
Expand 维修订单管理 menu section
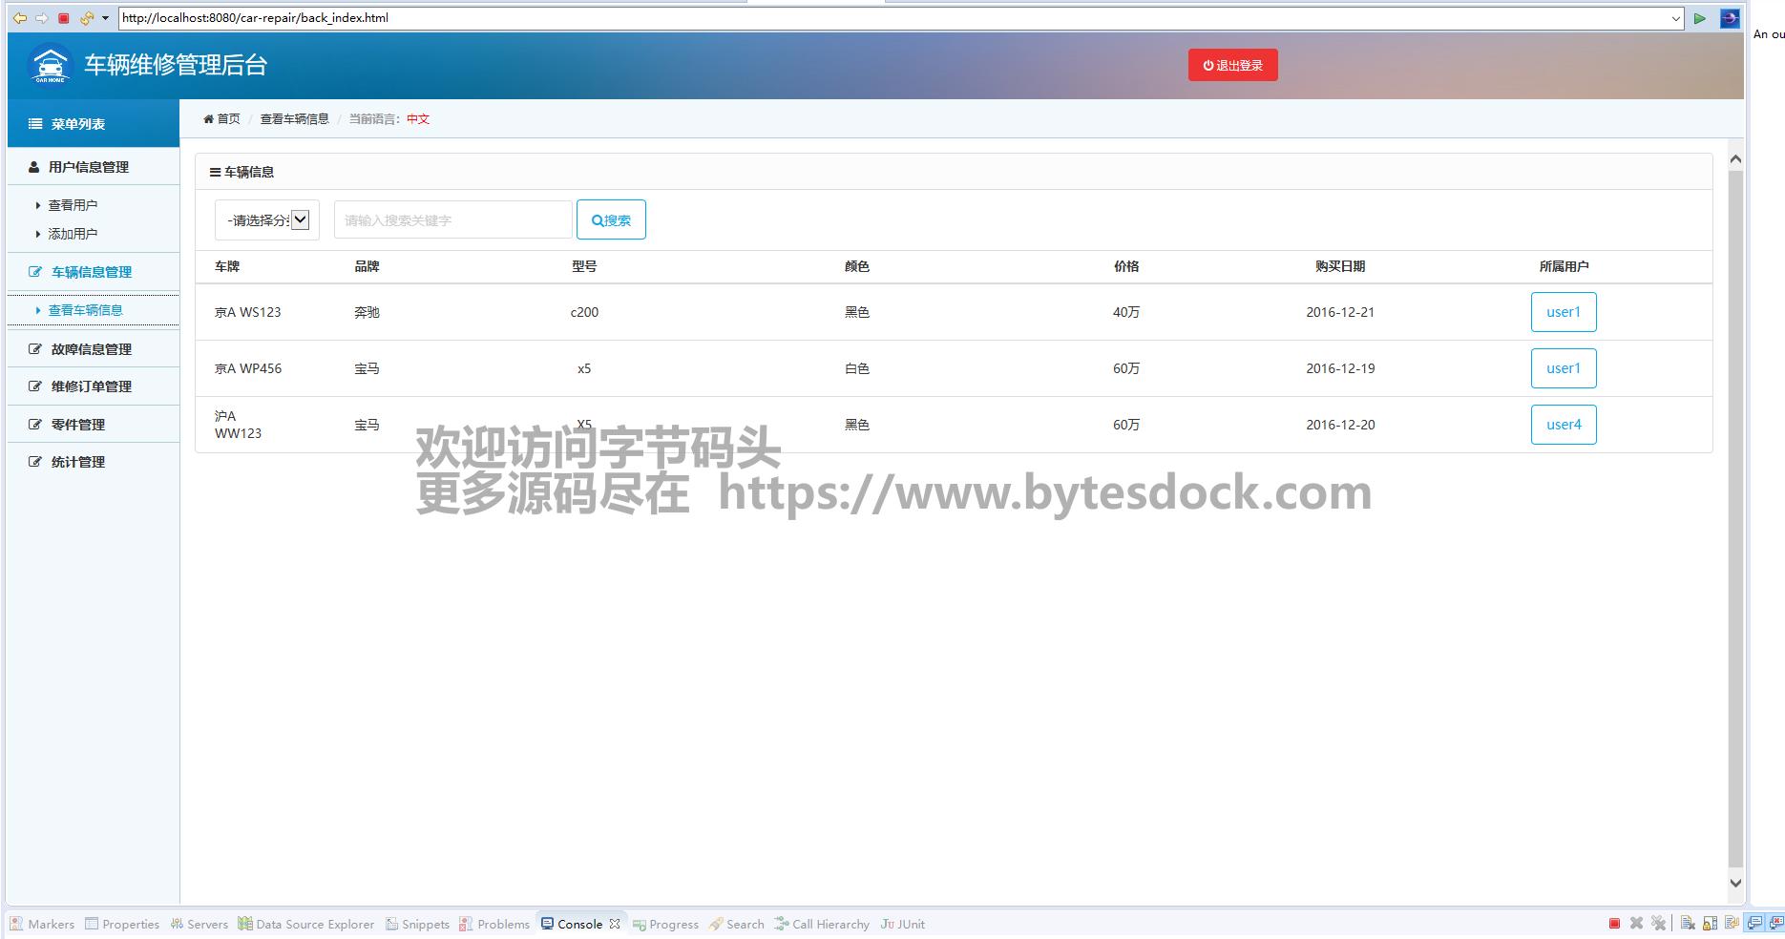tap(92, 386)
